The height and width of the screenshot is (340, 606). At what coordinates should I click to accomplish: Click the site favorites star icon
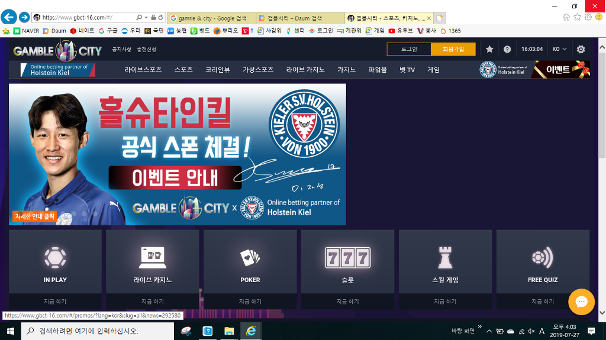(489, 49)
